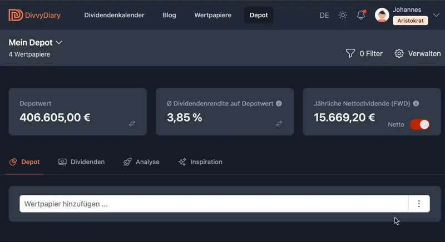Open the user account menu chevron
The height and width of the screenshot is (242, 445).
pyautogui.click(x=436, y=15)
